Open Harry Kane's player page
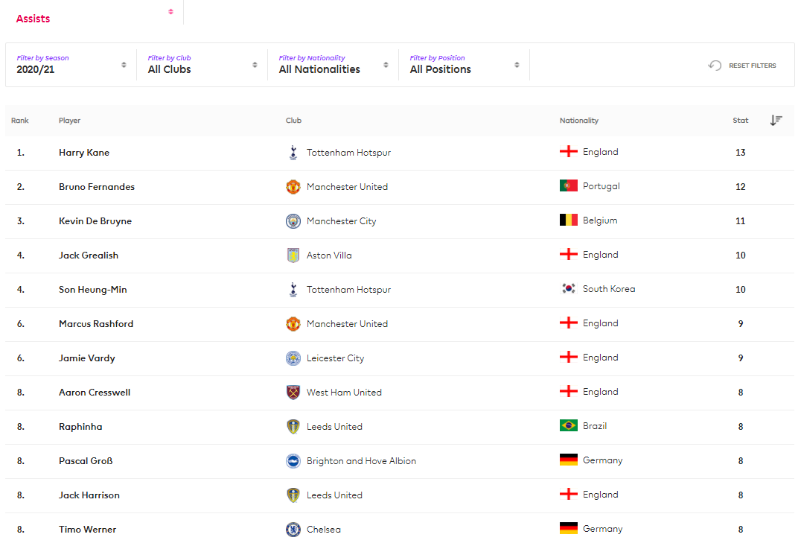The height and width of the screenshot is (546, 801). click(x=84, y=153)
